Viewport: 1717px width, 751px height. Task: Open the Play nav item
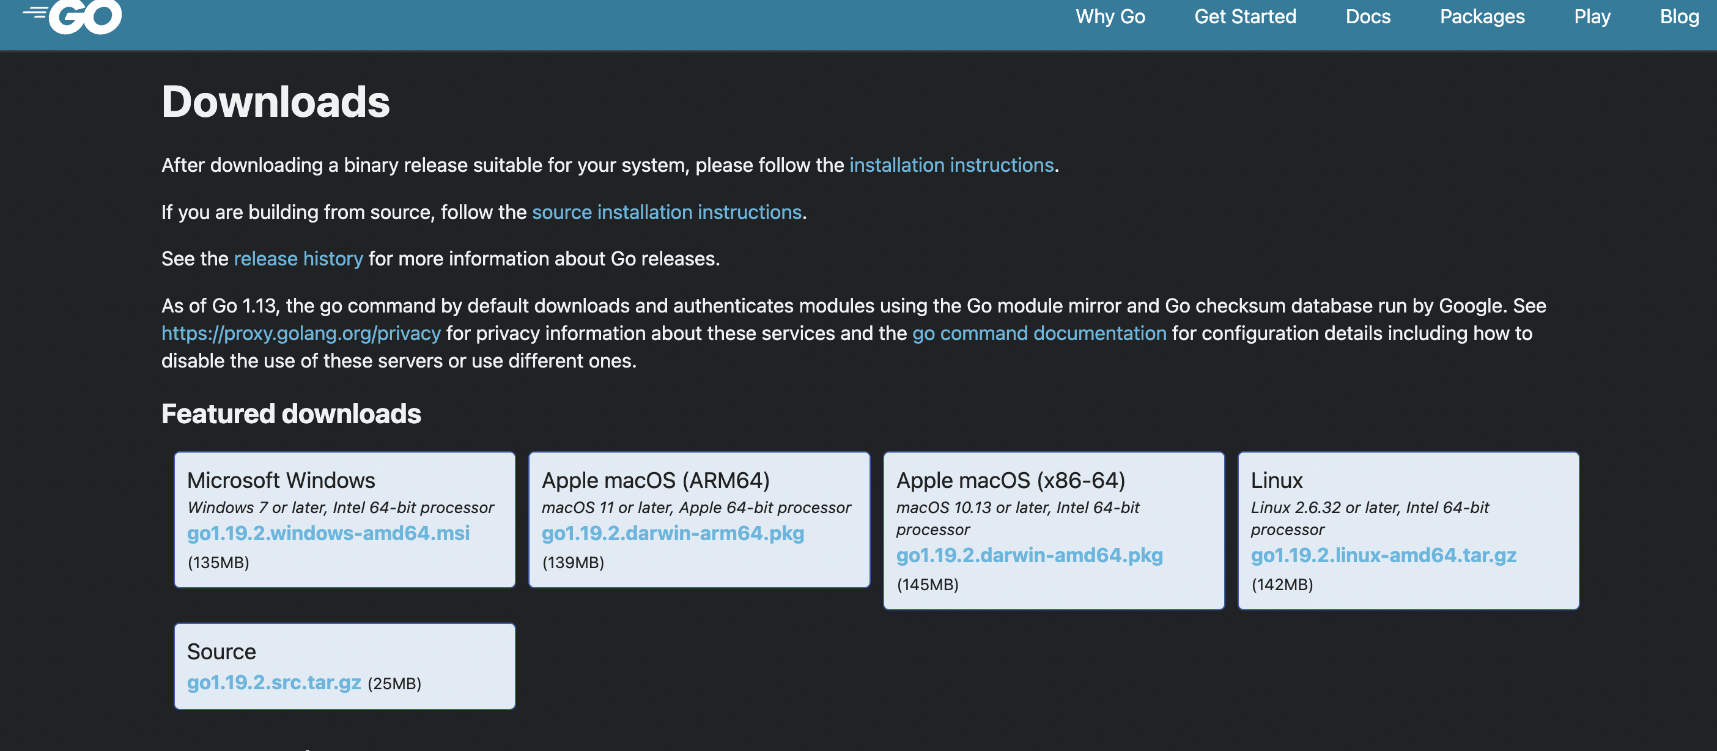[1592, 17]
